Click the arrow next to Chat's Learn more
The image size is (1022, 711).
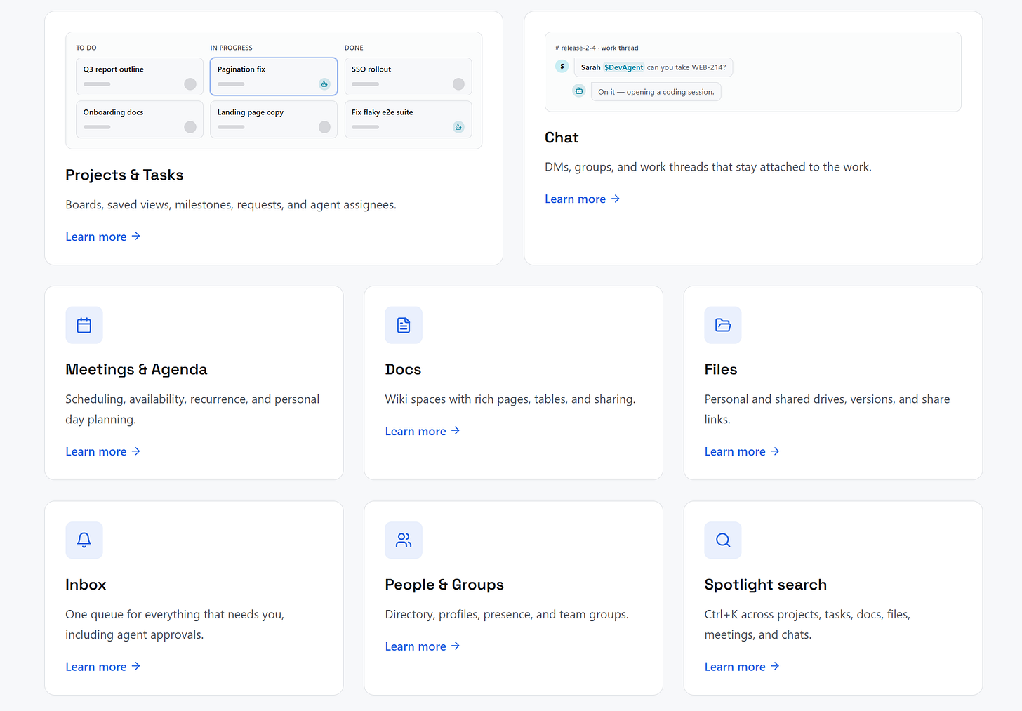coord(616,199)
